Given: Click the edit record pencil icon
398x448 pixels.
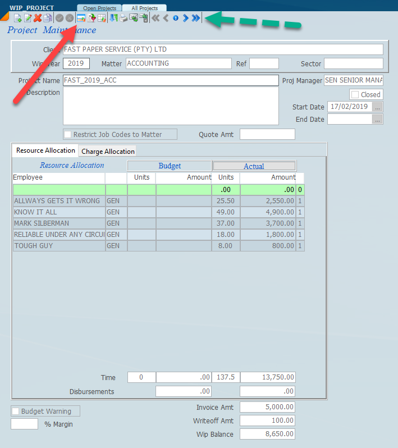Looking at the screenshot, I should tap(28, 18).
